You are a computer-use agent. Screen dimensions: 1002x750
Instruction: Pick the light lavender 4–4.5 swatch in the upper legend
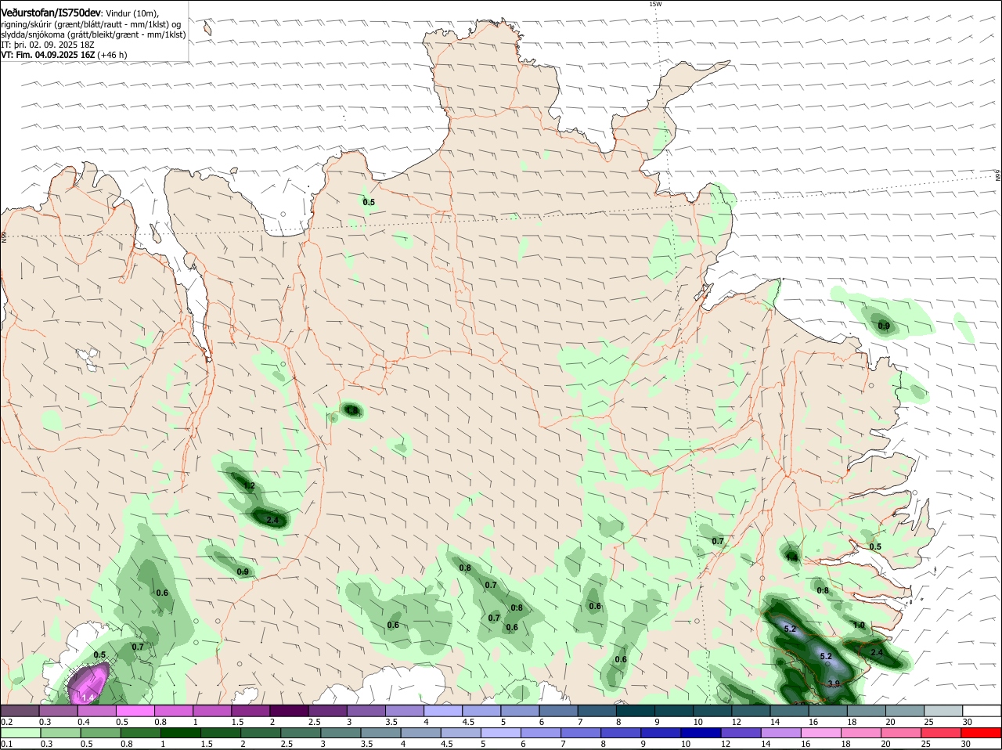pyautogui.click(x=443, y=710)
